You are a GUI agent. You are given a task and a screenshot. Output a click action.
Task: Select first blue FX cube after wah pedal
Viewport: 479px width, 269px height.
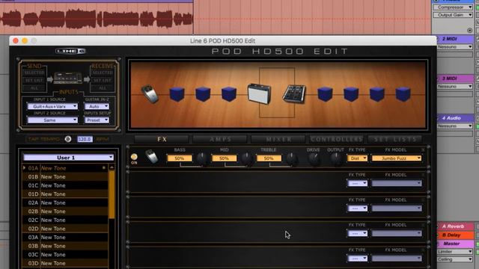pos(177,94)
